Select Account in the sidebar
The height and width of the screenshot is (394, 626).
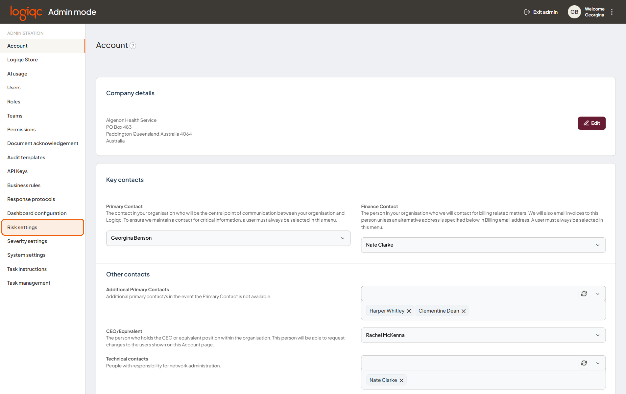42,46
